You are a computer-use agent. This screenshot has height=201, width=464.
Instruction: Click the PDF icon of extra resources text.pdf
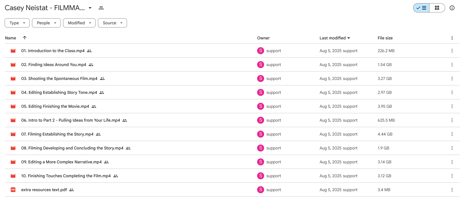[x=13, y=190]
